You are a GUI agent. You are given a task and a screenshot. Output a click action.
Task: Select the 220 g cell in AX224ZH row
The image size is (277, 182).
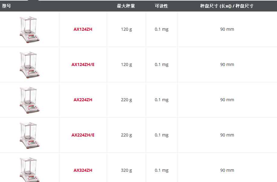click(126, 100)
